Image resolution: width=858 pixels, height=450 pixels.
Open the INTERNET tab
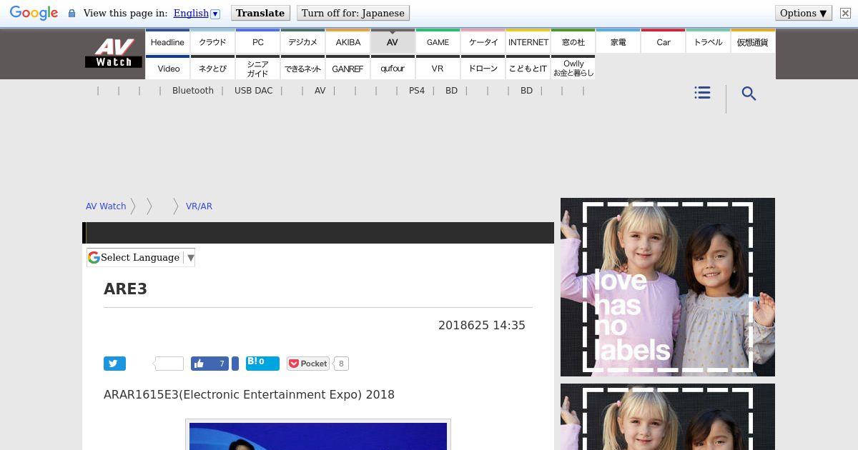point(528,41)
